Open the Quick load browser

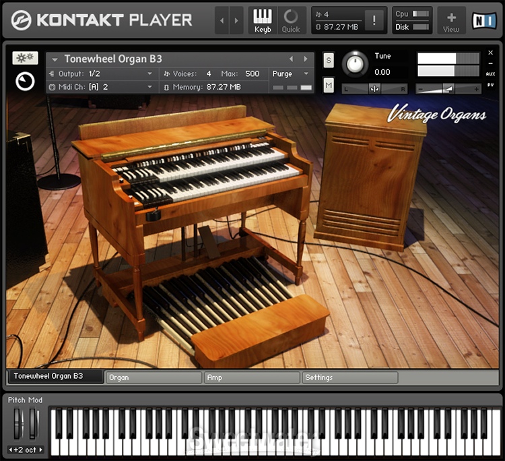[291, 21]
